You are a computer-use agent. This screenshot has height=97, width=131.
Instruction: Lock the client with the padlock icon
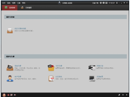pos(117,3)
